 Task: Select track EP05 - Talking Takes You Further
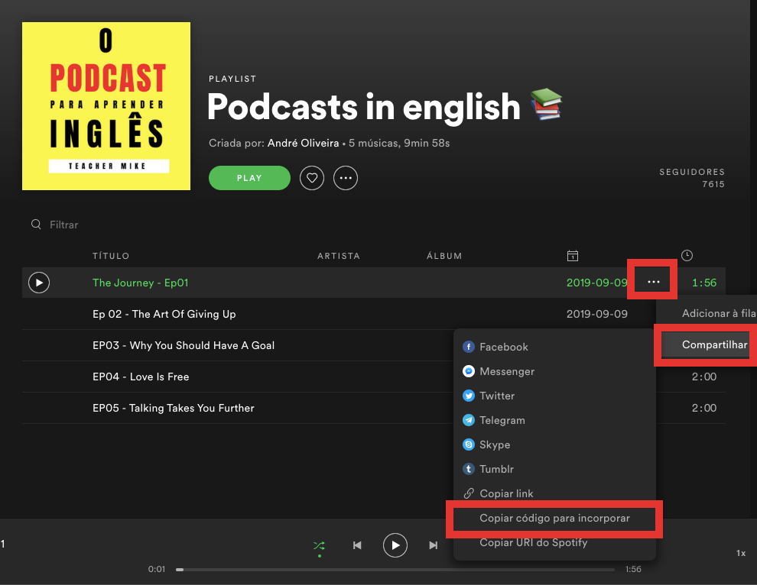coord(174,408)
